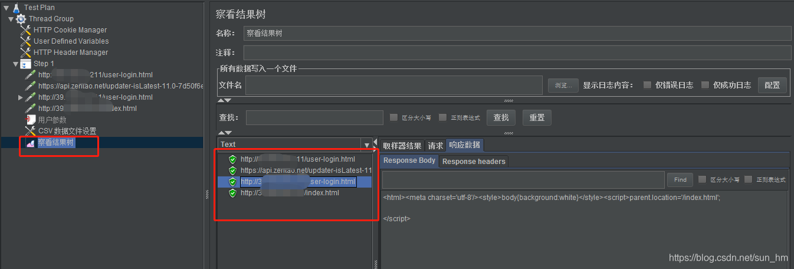Select the Response Body tab
The height and width of the screenshot is (269, 794).
pyautogui.click(x=409, y=160)
